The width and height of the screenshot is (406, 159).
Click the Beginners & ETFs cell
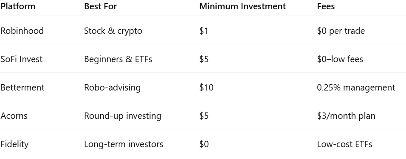118,59
